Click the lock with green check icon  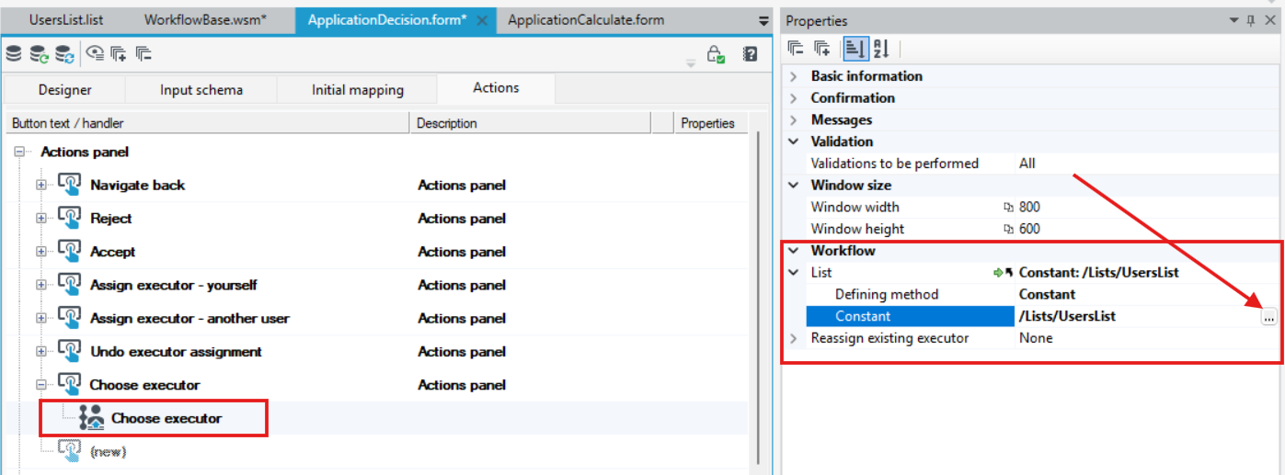[716, 54]
